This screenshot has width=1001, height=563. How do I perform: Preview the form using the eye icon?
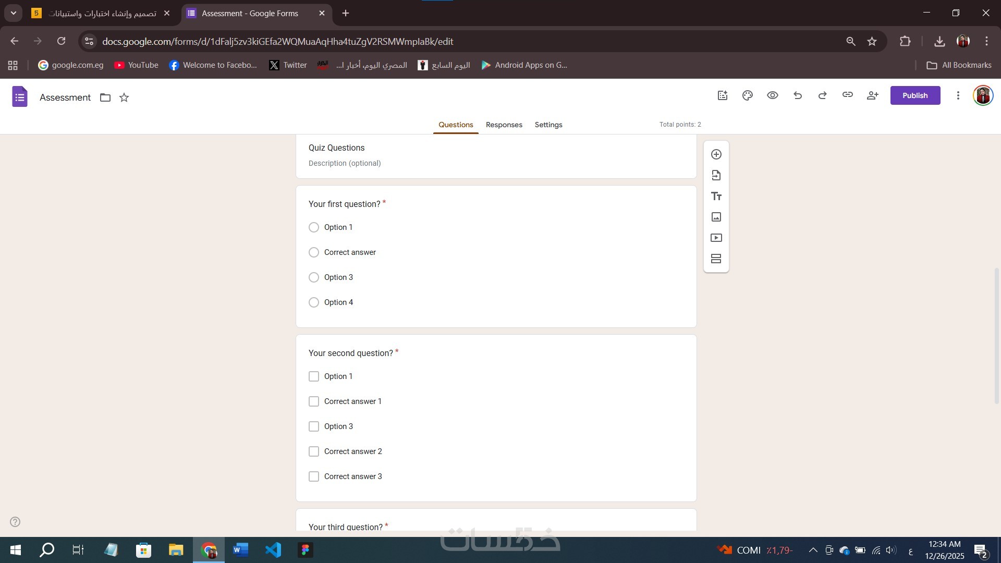773,95
